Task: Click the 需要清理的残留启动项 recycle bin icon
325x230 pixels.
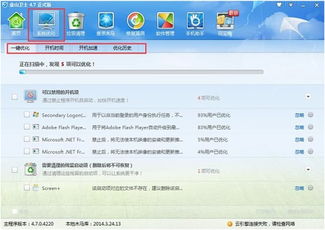Action: [x=30, y=169]
